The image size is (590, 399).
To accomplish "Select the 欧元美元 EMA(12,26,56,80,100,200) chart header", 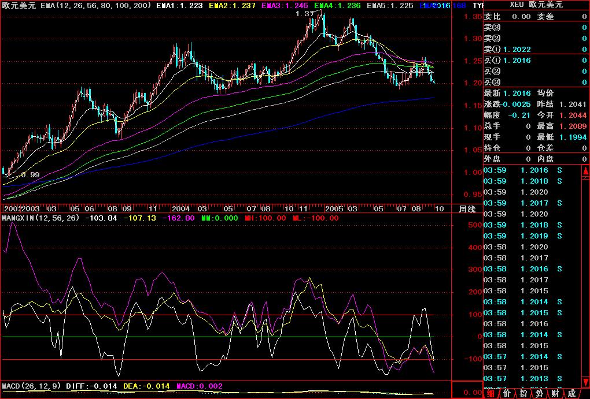I will point(77,6).
